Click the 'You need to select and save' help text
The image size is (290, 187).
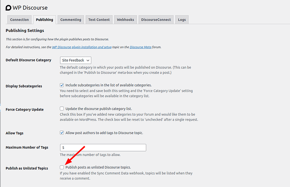[x=126, y=93]
